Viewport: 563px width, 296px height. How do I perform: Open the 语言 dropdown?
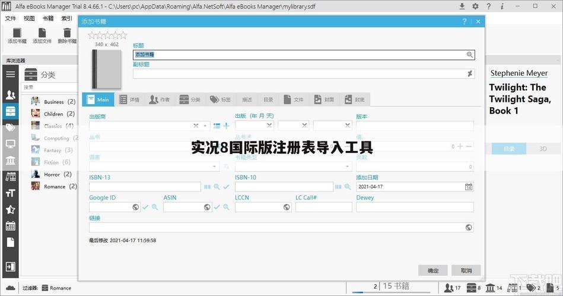pyautogui.click(x=214, y=166)
